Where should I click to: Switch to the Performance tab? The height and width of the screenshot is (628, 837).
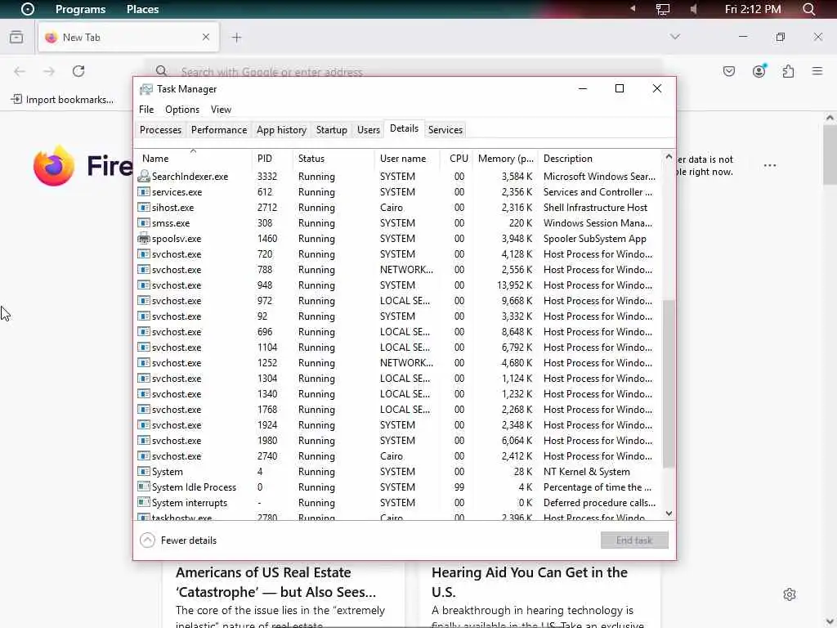coord(219,130)
